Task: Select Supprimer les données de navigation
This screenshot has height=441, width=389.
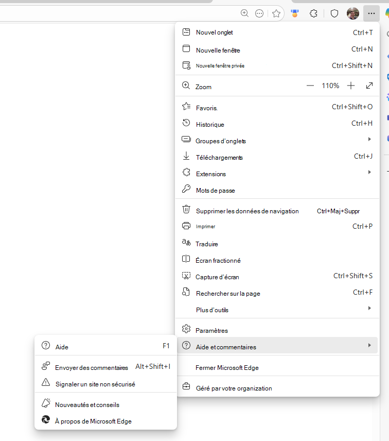Action: click(x=277, y=211)
